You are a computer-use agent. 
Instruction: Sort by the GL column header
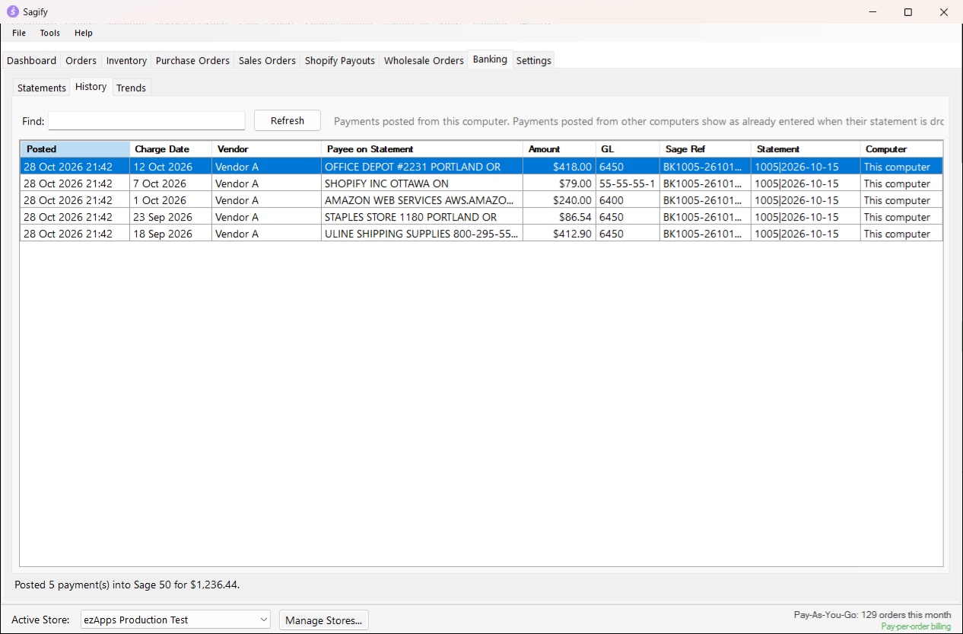pos(628,149)
